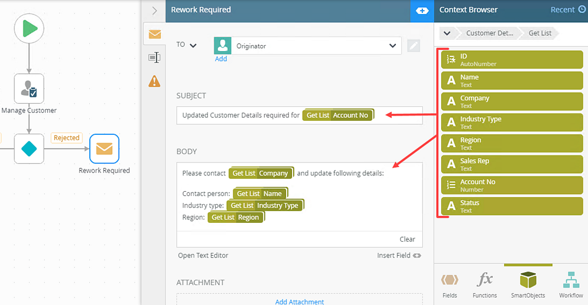Screen dimensions: 588x305
Task: Click the Get List breadcrumb
Action: click(540, 33)
